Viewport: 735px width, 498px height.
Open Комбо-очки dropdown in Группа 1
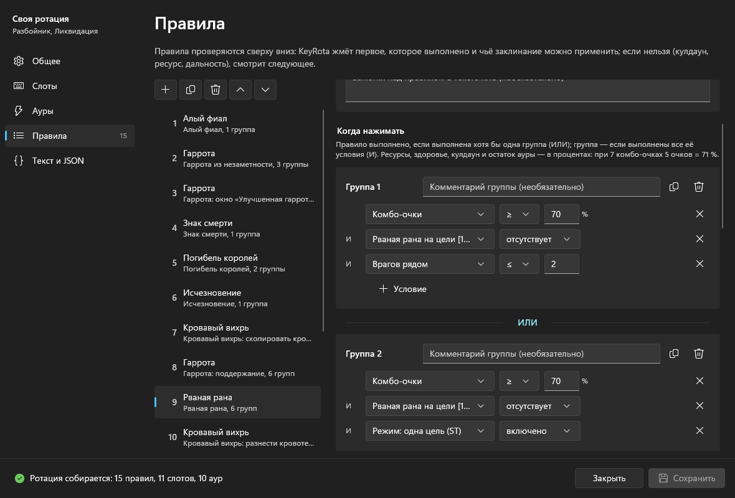tap(430, 214)
